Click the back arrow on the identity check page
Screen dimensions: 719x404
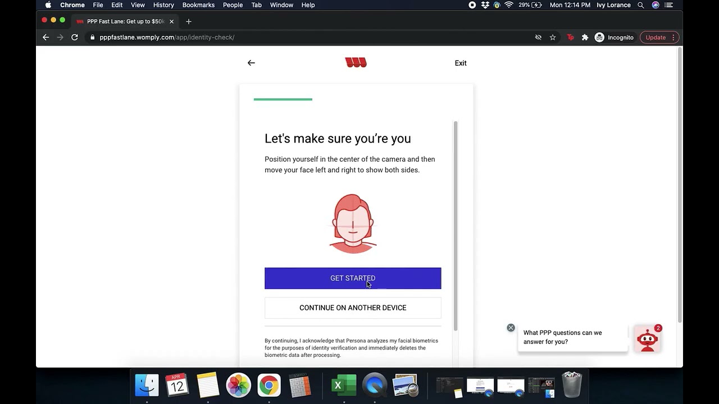click(251, 63)
